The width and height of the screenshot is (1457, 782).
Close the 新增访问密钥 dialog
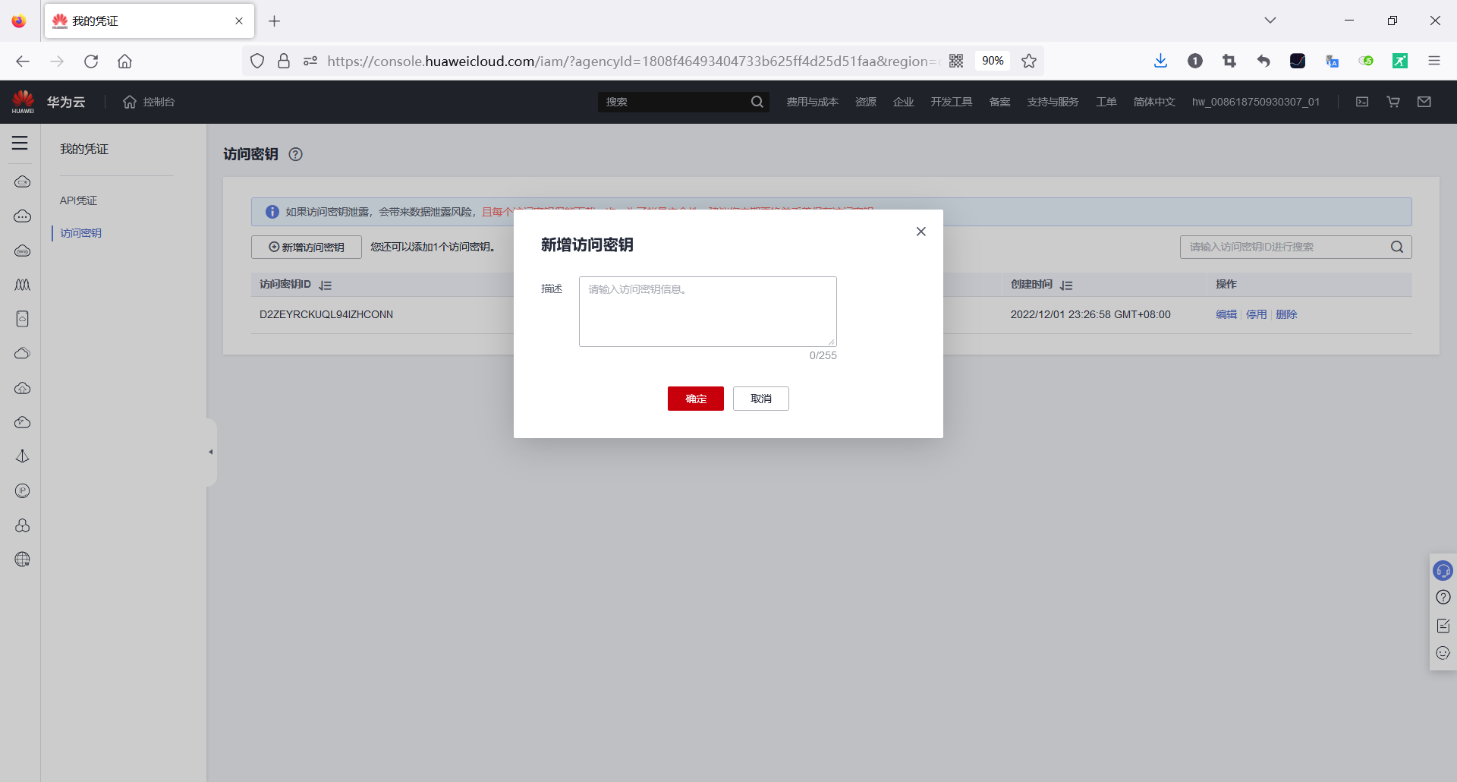[920, 232]
